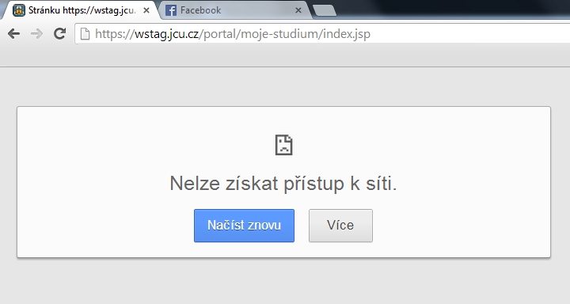Screen dimensions: 570x304
Task: Click the Více button for more details
Action: pos(340,226)
